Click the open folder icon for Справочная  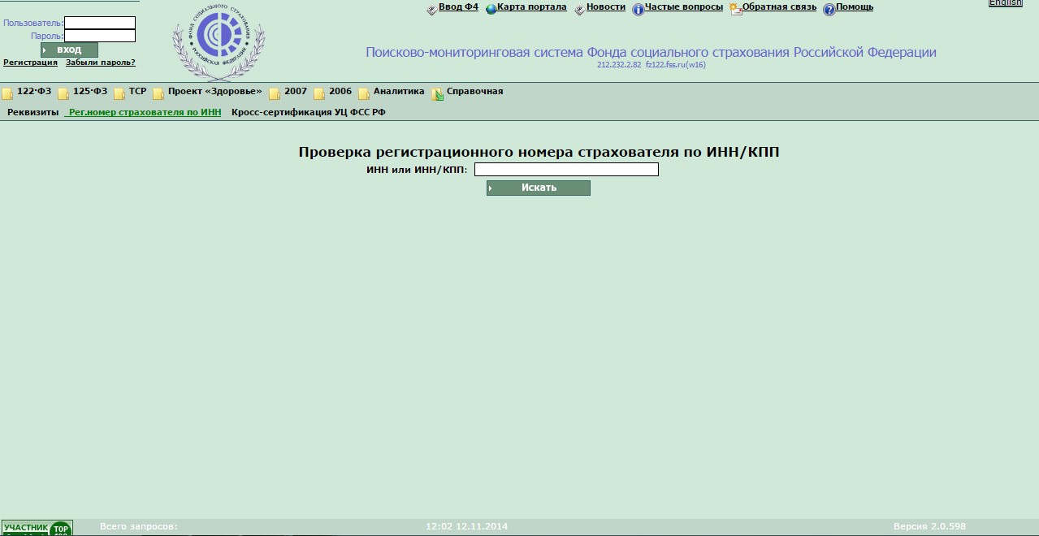437,93
